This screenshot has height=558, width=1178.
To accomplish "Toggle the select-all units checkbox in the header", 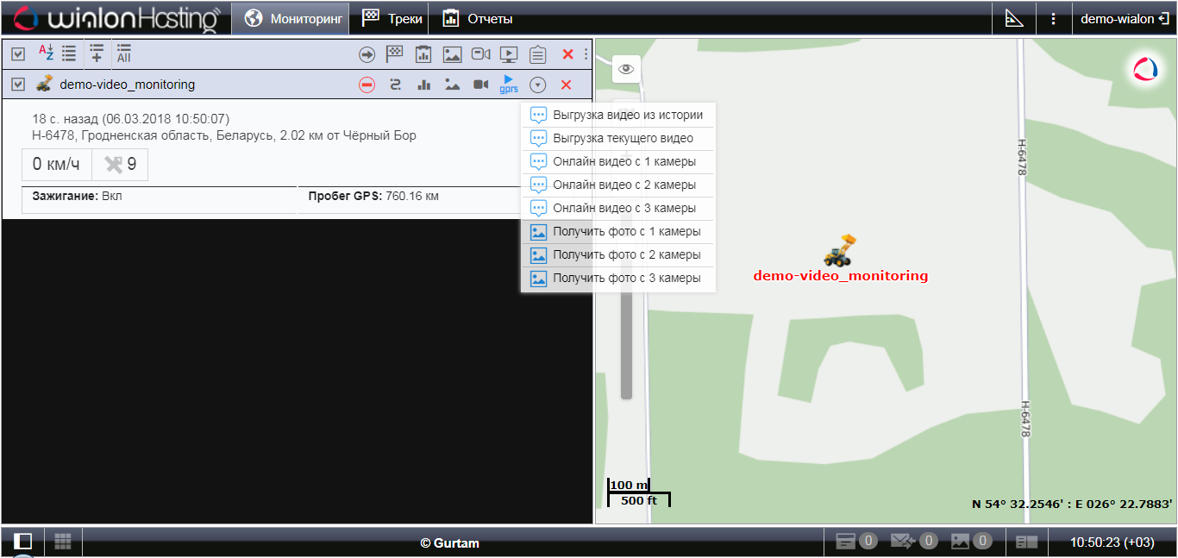I will click(18, 54).
